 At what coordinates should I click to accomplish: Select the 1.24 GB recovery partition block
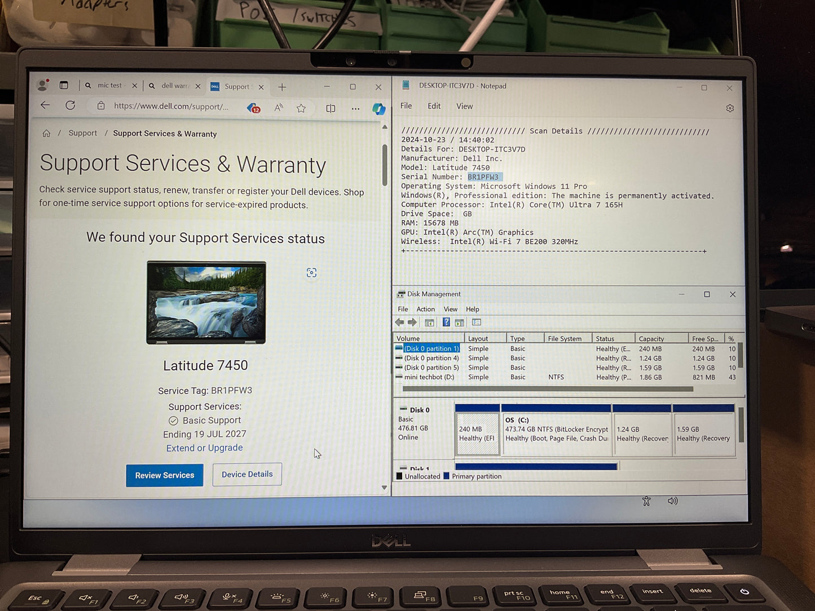tap(642, 430)
